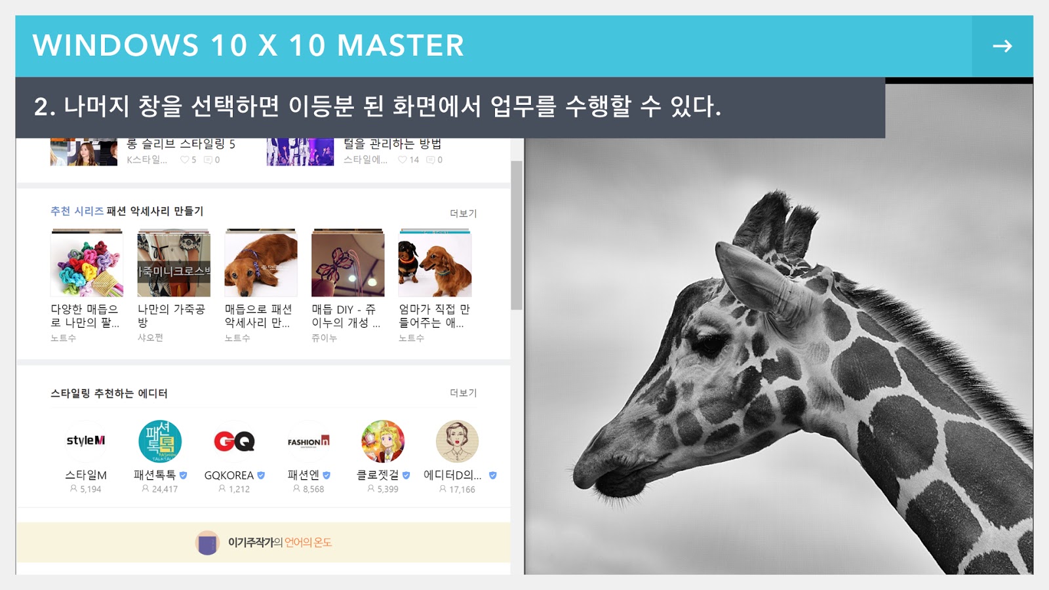The height and width of the screenshot is (590, 1049).
Task: Click verified badge next to GQKOREA
Action: click(x=261, y=475)
